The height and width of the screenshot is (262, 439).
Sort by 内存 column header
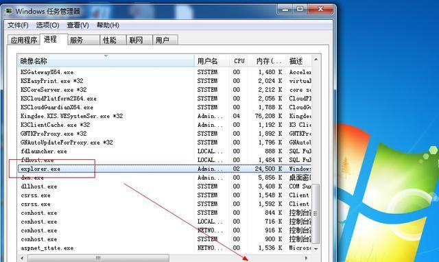coord(267,61)
